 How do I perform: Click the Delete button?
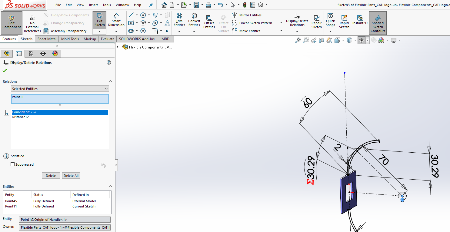51,176
